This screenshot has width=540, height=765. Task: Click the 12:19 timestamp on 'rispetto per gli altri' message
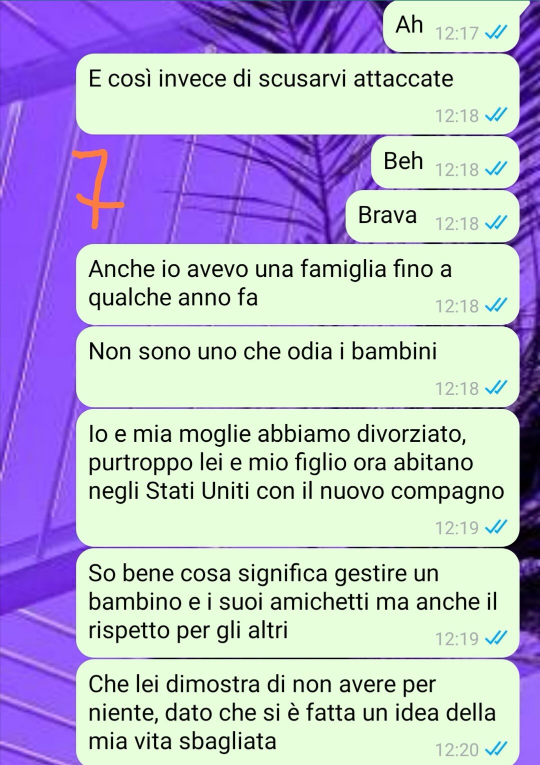(457, 639)
